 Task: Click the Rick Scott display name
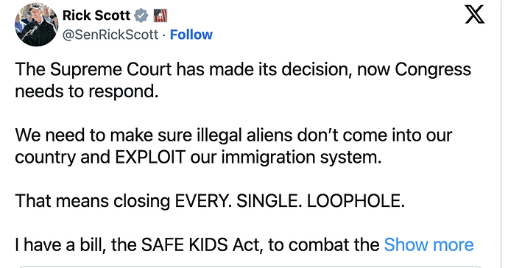[96, 15]
